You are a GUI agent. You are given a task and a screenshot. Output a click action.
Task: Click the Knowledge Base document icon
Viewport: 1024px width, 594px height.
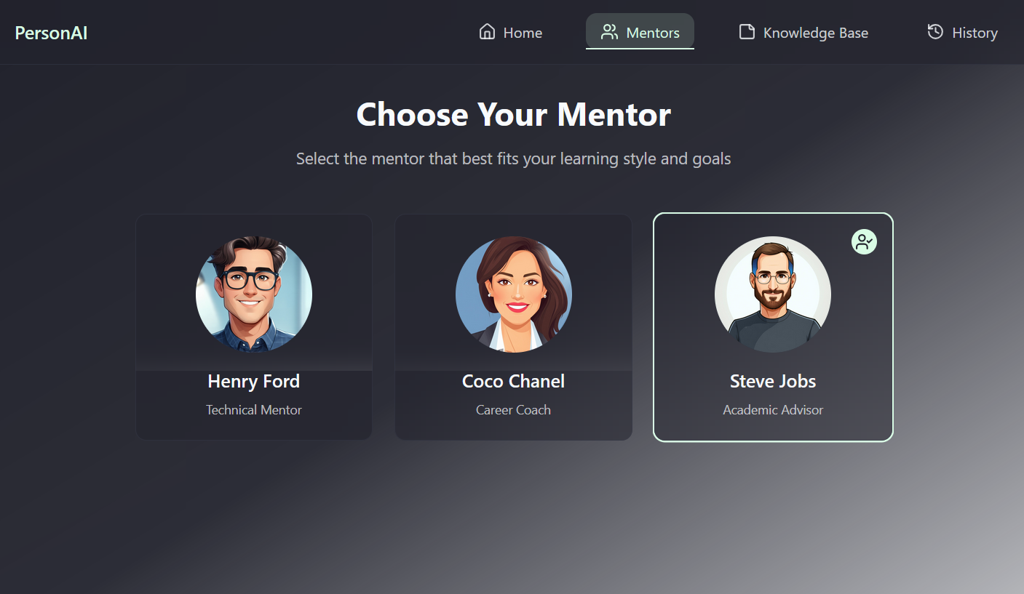pos(747,32)
